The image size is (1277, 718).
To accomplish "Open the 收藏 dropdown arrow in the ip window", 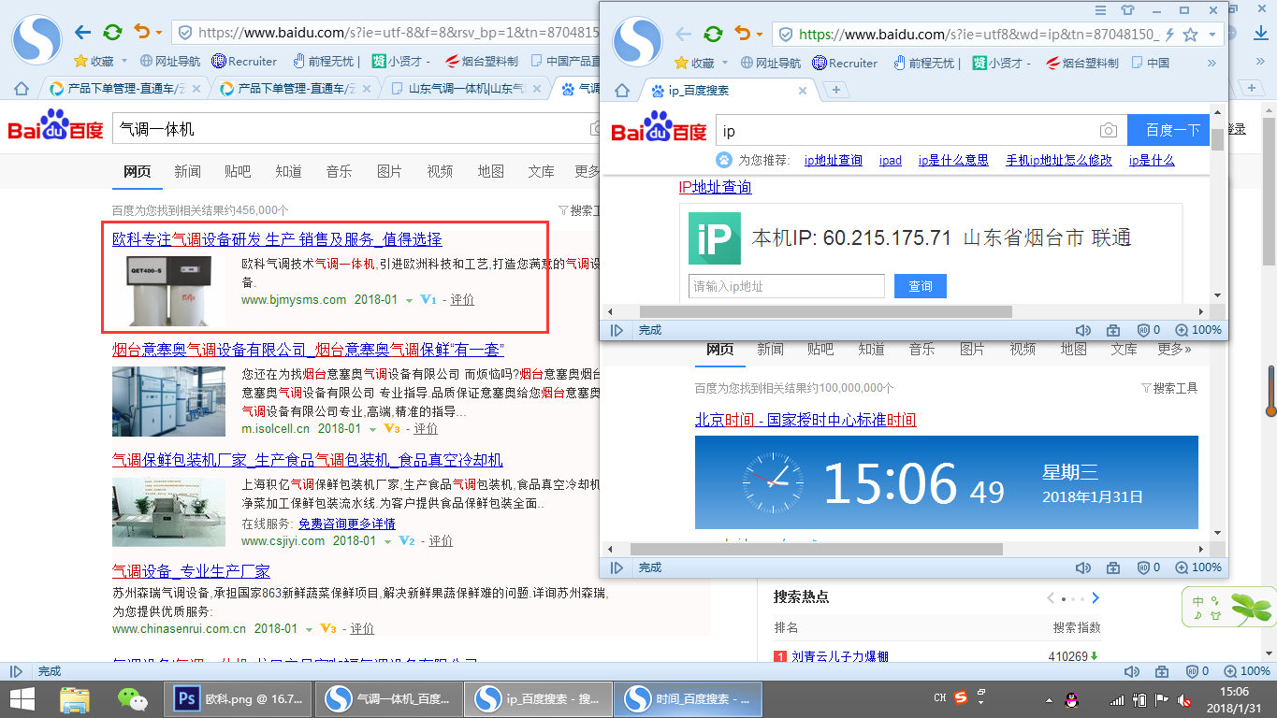I will click(723, 64).
